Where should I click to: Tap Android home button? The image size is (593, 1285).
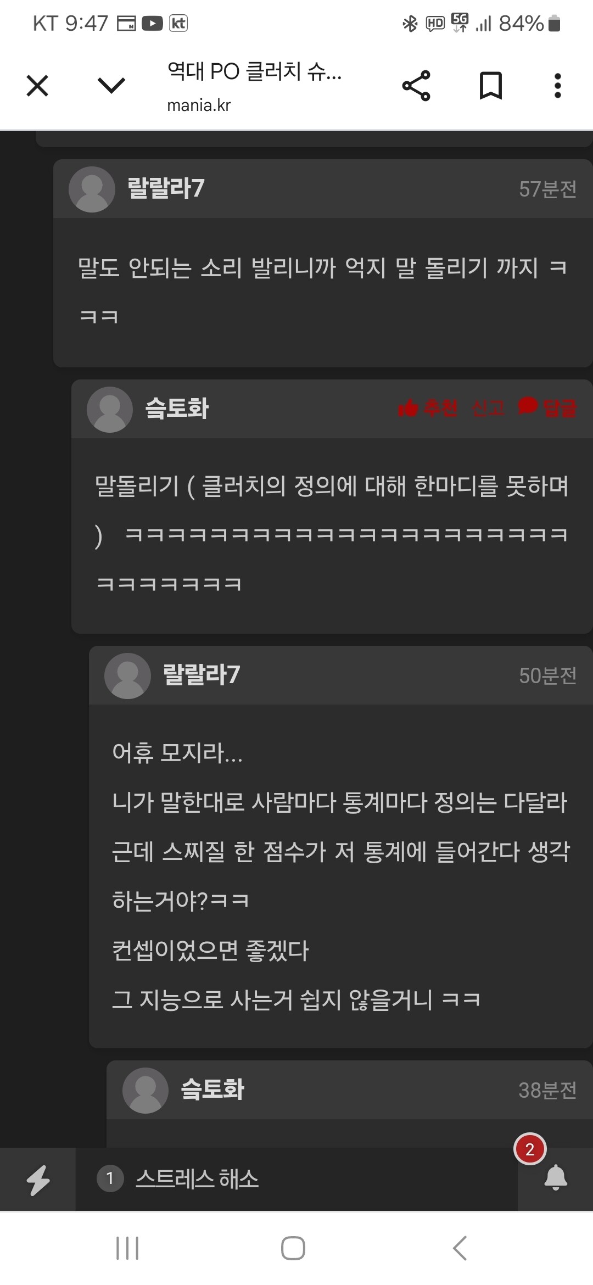[293, 1248]
